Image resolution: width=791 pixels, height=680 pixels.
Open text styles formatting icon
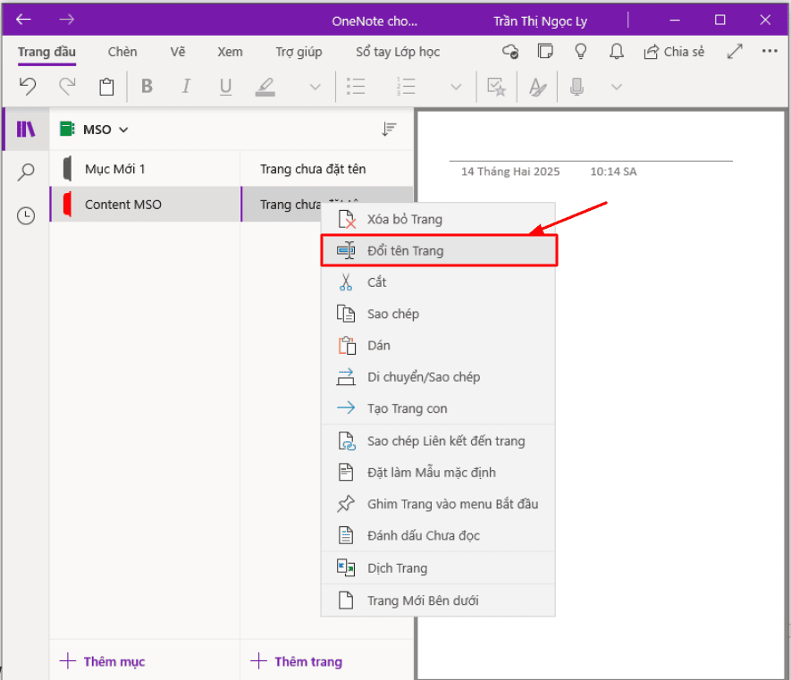537,87
